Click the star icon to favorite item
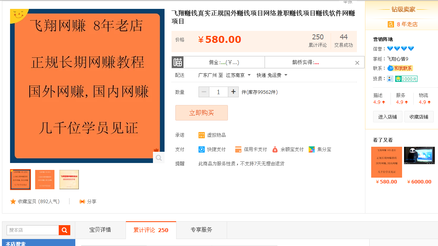Viewport: 438px width, 246px height. pos(13,202)
